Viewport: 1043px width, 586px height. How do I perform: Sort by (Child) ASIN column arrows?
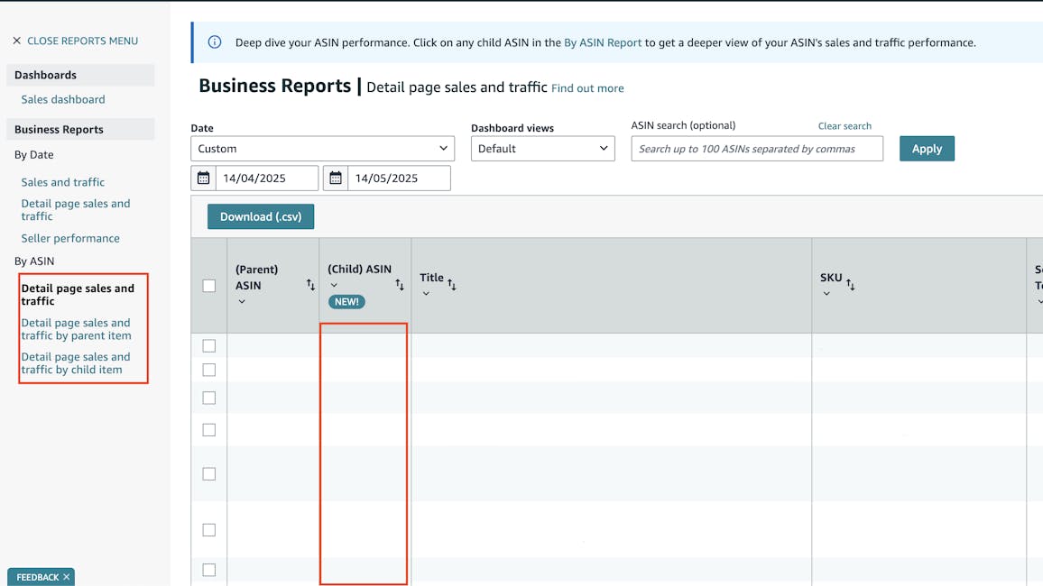[x=400, y=285]
